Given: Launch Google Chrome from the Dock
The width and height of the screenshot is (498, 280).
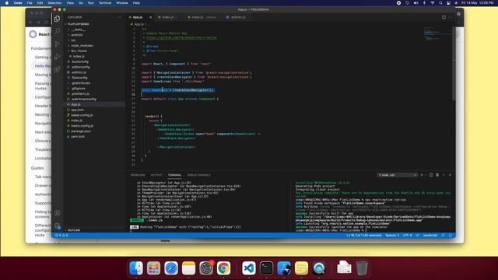Looking at the screenshot, I should 223,268.
